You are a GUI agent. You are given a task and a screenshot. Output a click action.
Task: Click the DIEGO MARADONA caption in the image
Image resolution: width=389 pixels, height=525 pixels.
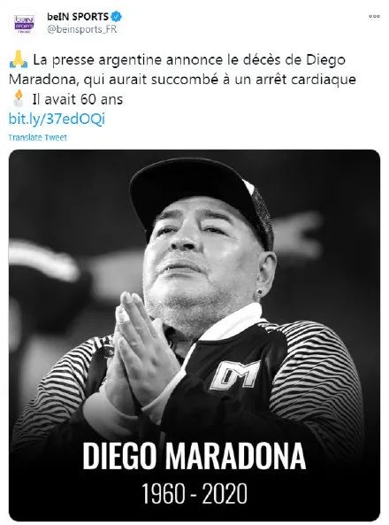click(x=194, y=456)
